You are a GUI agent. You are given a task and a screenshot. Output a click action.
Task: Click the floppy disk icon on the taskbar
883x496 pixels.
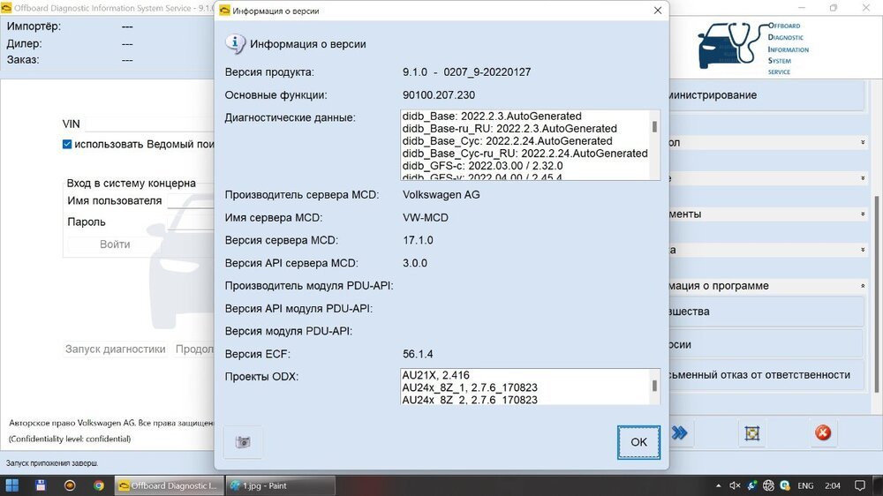[x=41, y=485]
